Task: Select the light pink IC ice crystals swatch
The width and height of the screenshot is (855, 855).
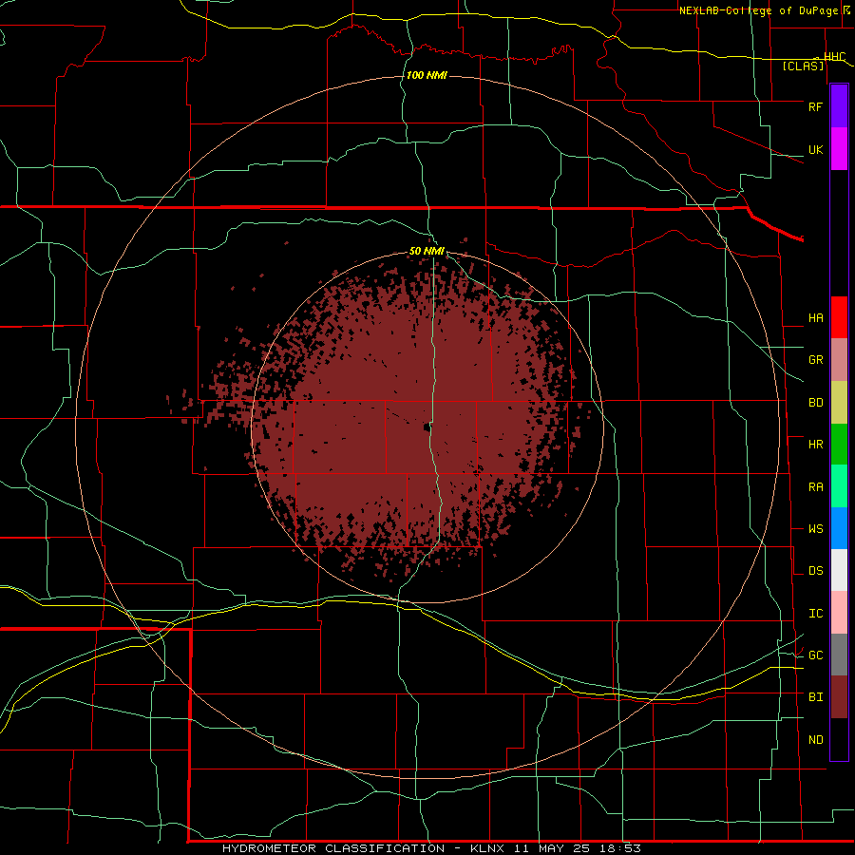Action: tap(839, 613)
